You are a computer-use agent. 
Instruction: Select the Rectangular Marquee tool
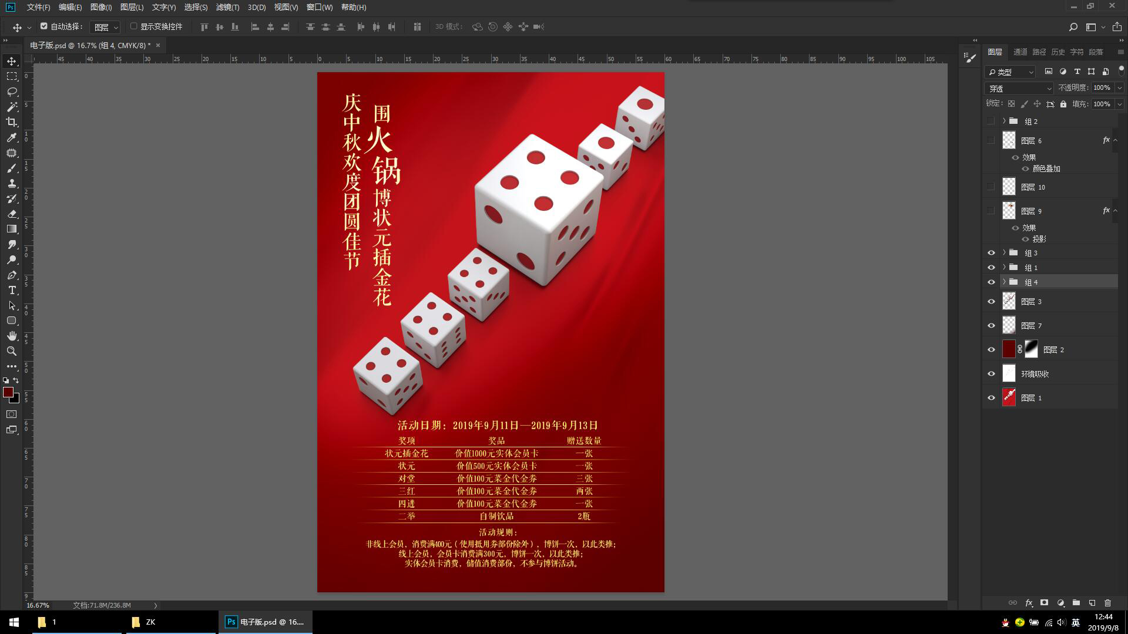coord(12,76)
